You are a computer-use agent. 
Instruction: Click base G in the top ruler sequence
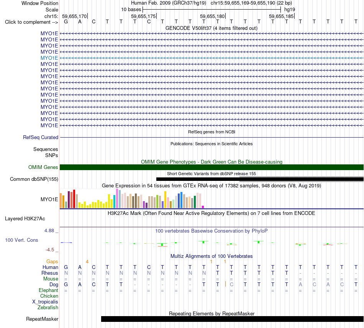[x=66, y=22]
